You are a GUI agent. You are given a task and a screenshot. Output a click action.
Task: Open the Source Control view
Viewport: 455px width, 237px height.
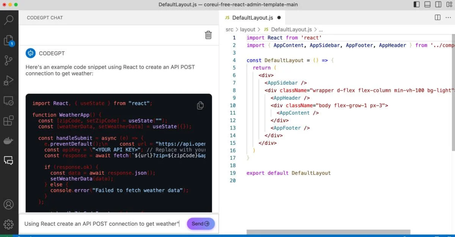point(8,60)
